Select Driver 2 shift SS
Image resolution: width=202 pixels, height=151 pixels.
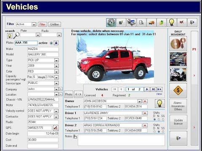[x=163, y=132]
